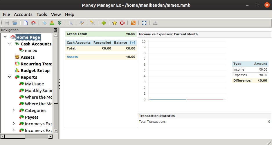Click the general report manager icon
Screen dimensions: 272x145
click(82, 23)
